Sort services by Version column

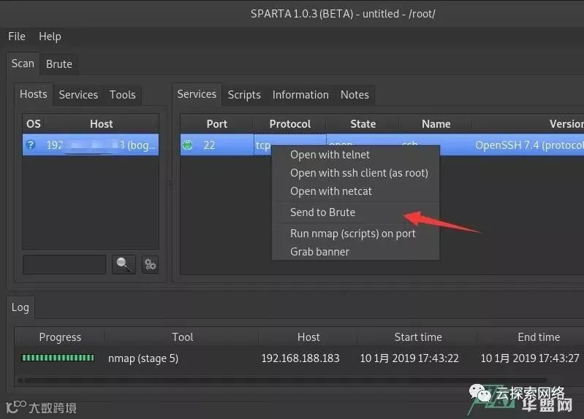[x=529, y=124]
